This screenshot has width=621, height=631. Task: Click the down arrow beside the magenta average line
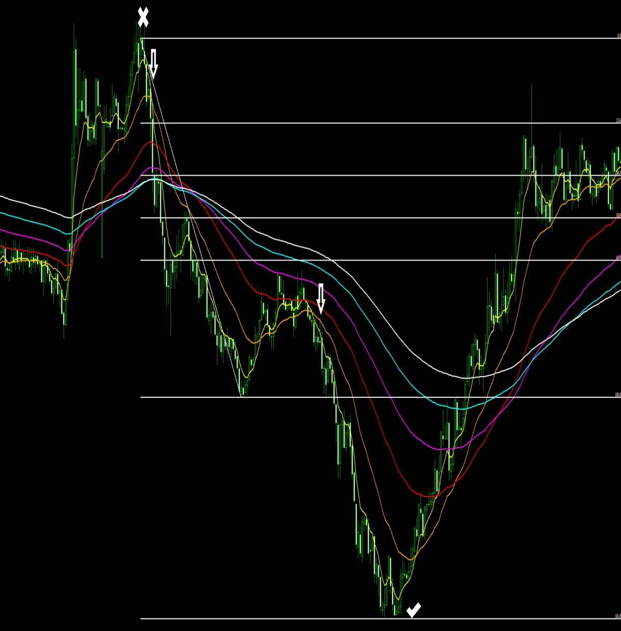(x=321, y=299)
